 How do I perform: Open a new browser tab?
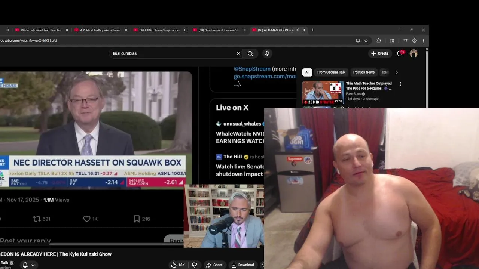(x=313, y=30)
